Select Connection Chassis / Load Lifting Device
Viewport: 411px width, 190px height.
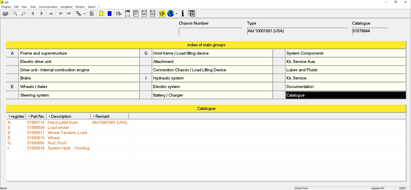212,70
